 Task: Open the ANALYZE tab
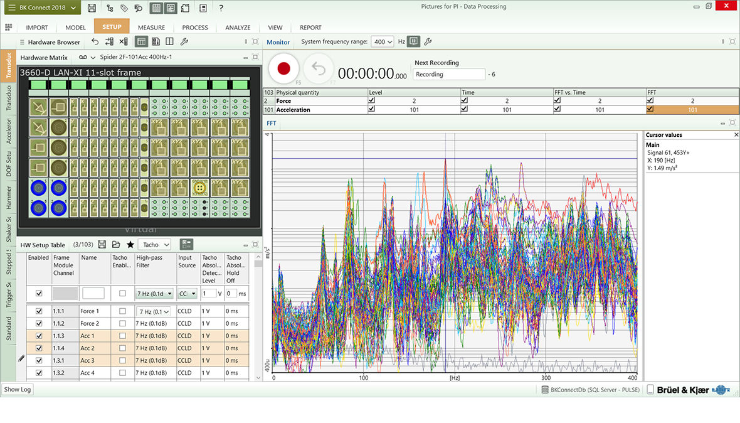click(238, 28)
